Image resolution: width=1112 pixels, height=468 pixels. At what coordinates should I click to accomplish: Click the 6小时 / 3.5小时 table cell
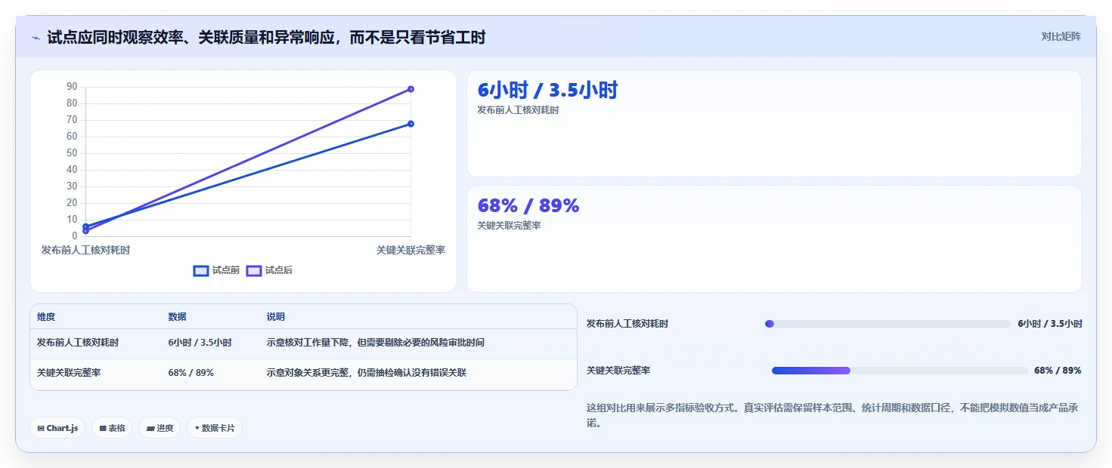pos(200,343)
